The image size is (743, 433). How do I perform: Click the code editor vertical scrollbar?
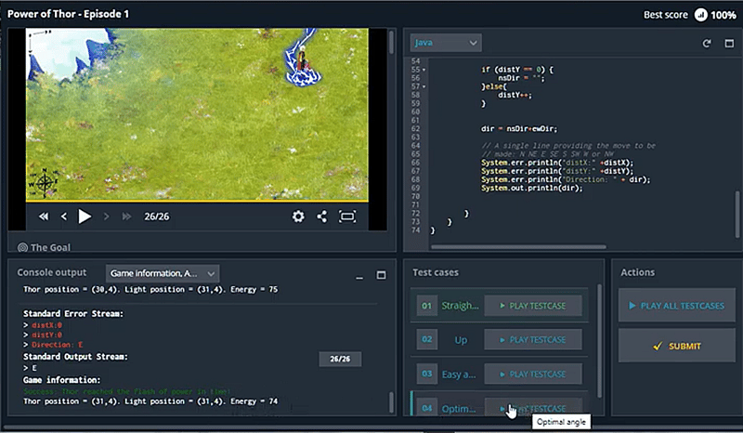(737, 214)
